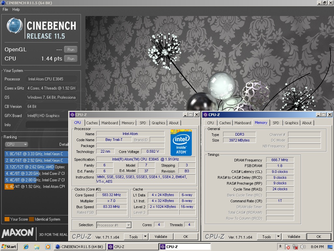
Task: Click the Specification field Intel Atom E3845
Action: click(x=145, y=159)
